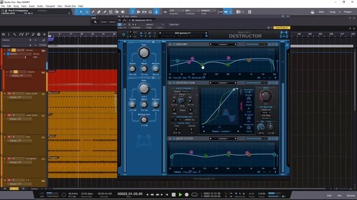Viewport: 357px width, 200px height.
Task: Toggle loop in transport bar
Action: pos(194,194)
